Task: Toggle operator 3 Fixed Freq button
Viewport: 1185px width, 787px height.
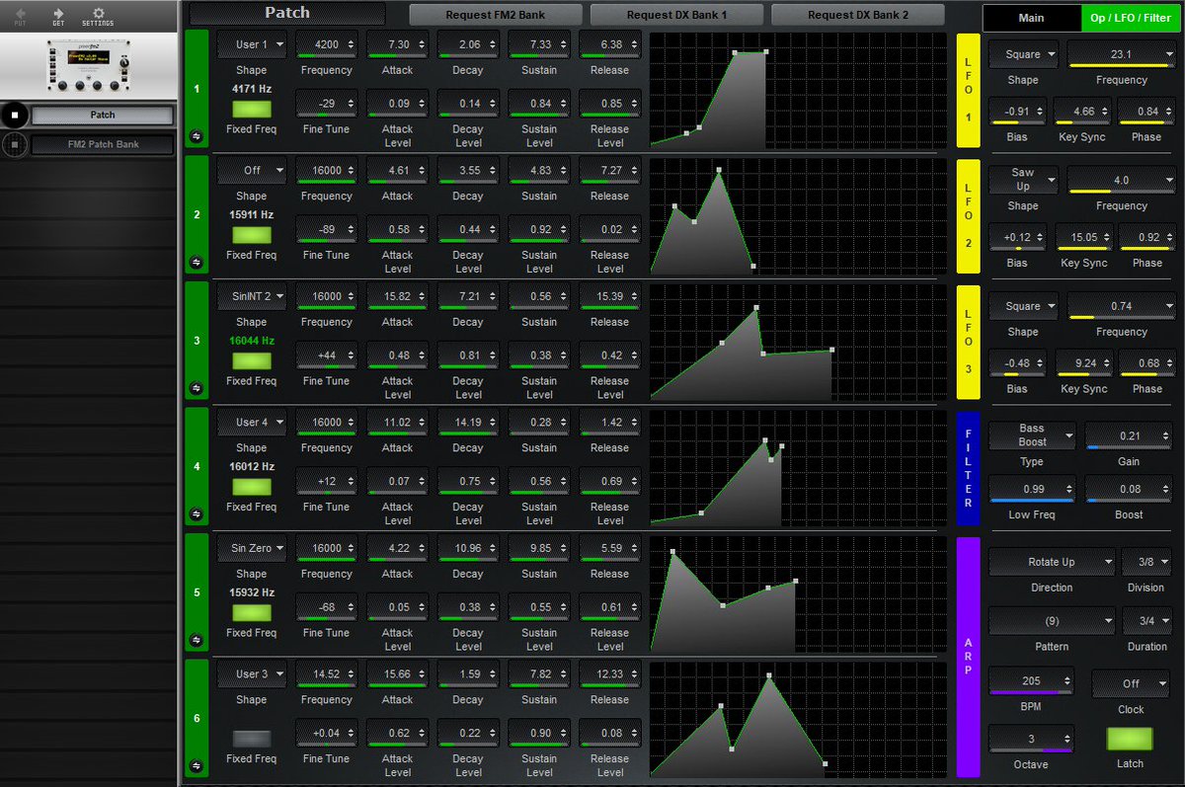Action: [251, 360]
